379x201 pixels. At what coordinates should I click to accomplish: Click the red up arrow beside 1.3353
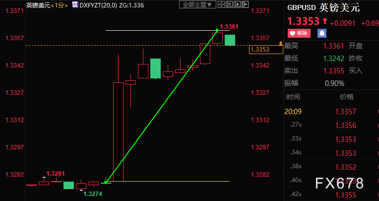[x=325, y=21]
